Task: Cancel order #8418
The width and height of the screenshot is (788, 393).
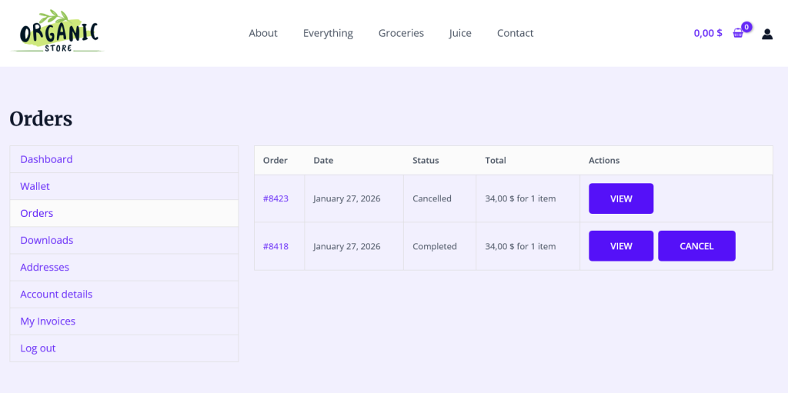Action: [696, 246]
